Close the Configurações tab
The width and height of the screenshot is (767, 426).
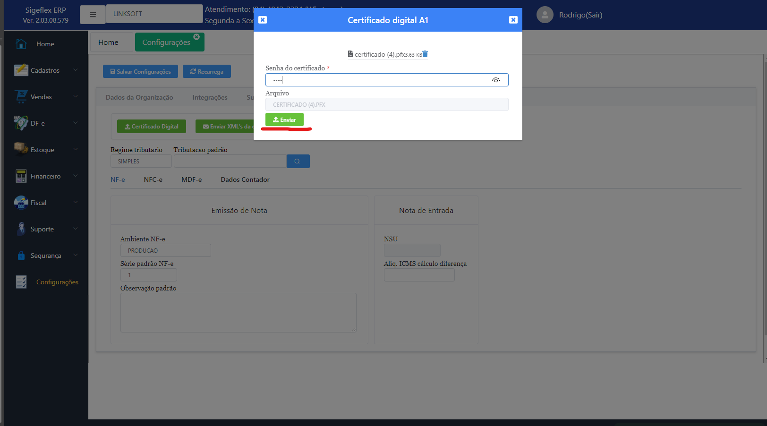click(x=196, y=37)
